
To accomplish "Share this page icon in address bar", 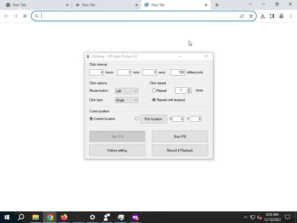I will (242, 16).
